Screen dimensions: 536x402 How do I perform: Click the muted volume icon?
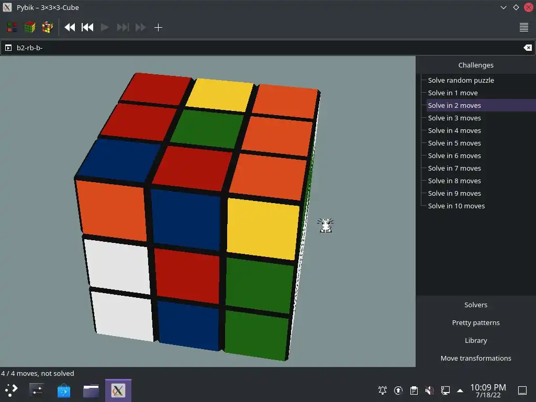[x=429, y=390]
